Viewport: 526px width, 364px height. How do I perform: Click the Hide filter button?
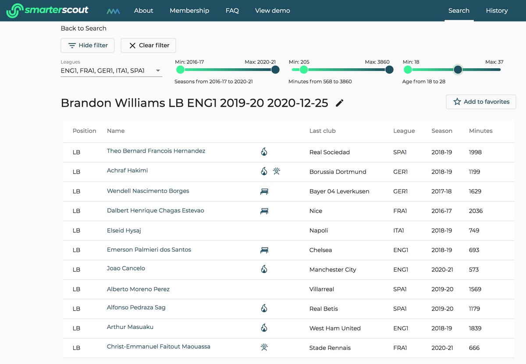(87, 45)
